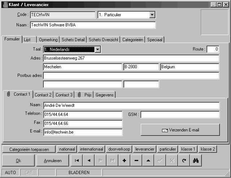Image resolution: width=231 pixels, height=178 pixels.
Task: Switch to the Contact 3 tab
Action: [x=64, y=95]
